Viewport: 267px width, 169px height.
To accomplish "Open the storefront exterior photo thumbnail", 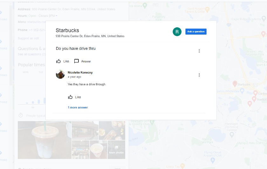I will 85,130.
